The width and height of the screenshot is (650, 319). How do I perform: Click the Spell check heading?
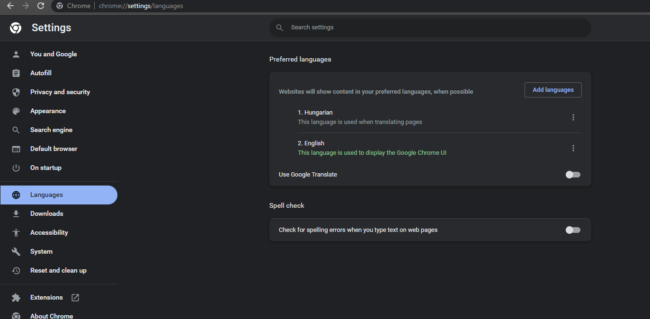coord(287,206)
